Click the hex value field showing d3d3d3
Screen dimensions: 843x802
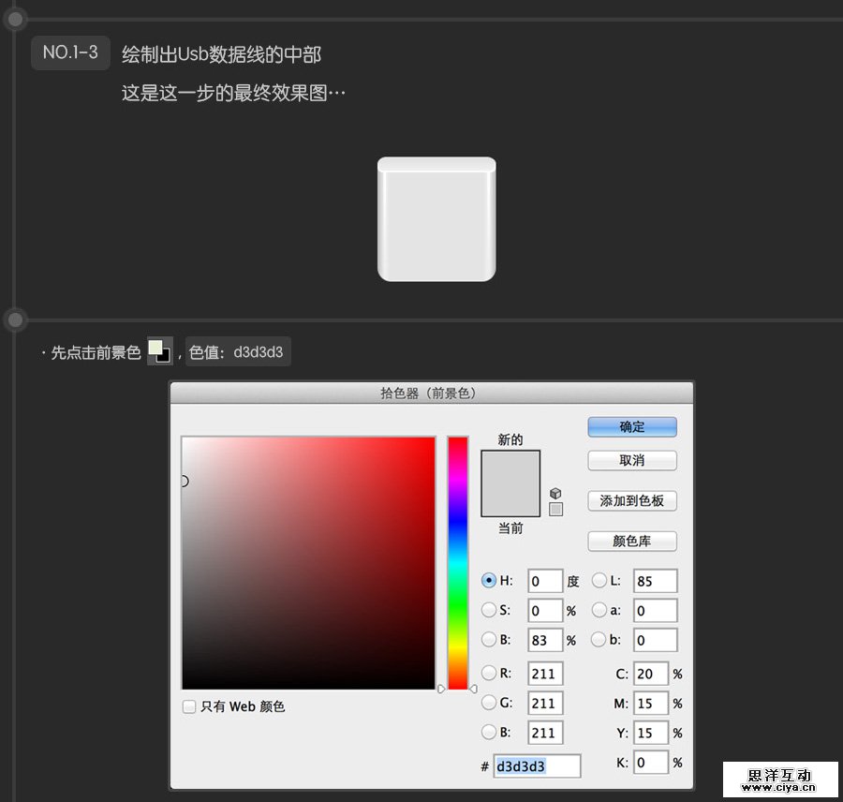(537, 764)
